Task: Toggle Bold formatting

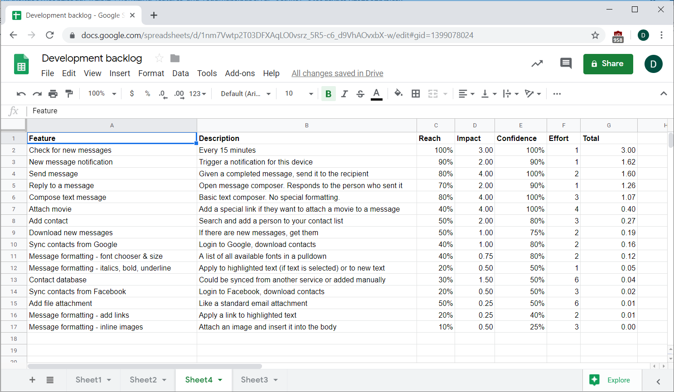Action: (x=328, y=94)
